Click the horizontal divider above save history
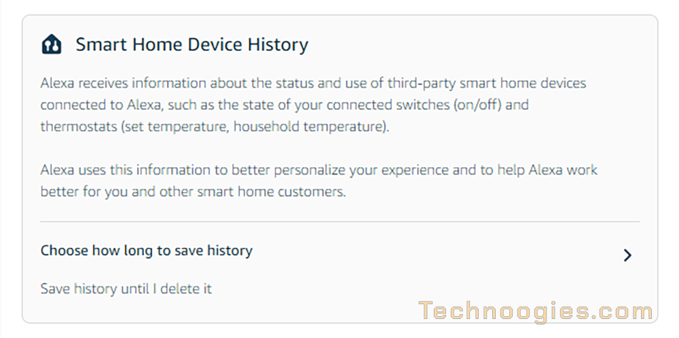Image resolution: width=679 pixels, height=338 pixels. tap(340, 221)
